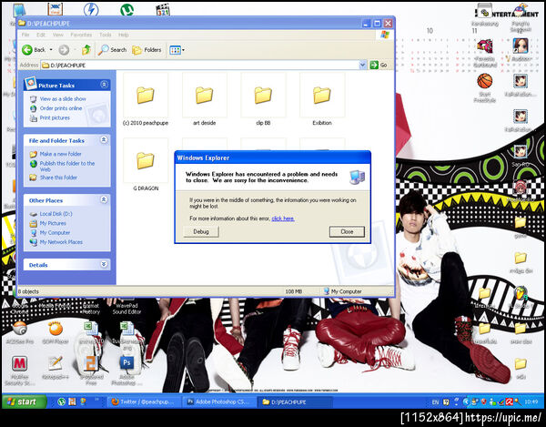The height and width of the screenshot is (427, 546).
Task: Open the Adobe Photoshop desktop shortcut
Action: (x=126, y=370)
